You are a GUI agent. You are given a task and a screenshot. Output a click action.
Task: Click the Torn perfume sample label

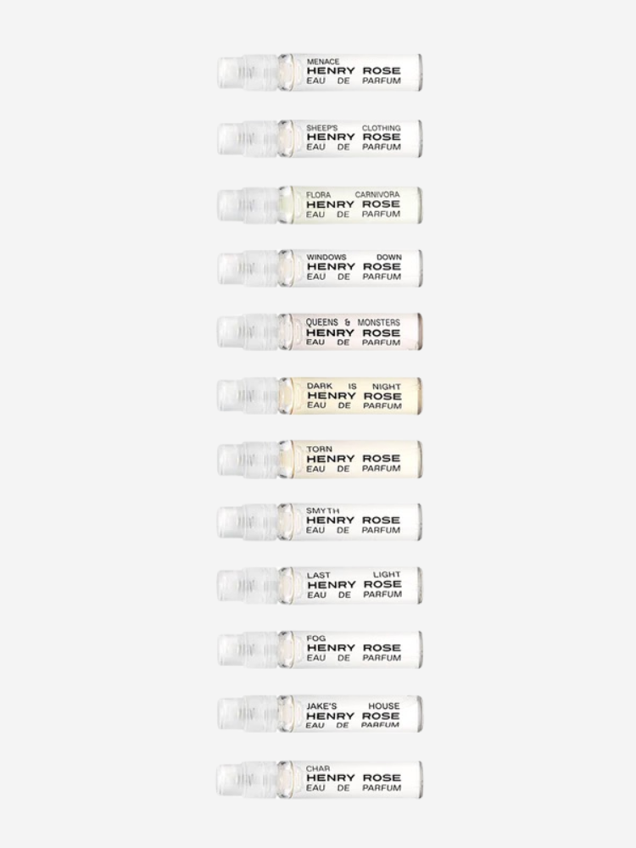[x=354, y=459]
